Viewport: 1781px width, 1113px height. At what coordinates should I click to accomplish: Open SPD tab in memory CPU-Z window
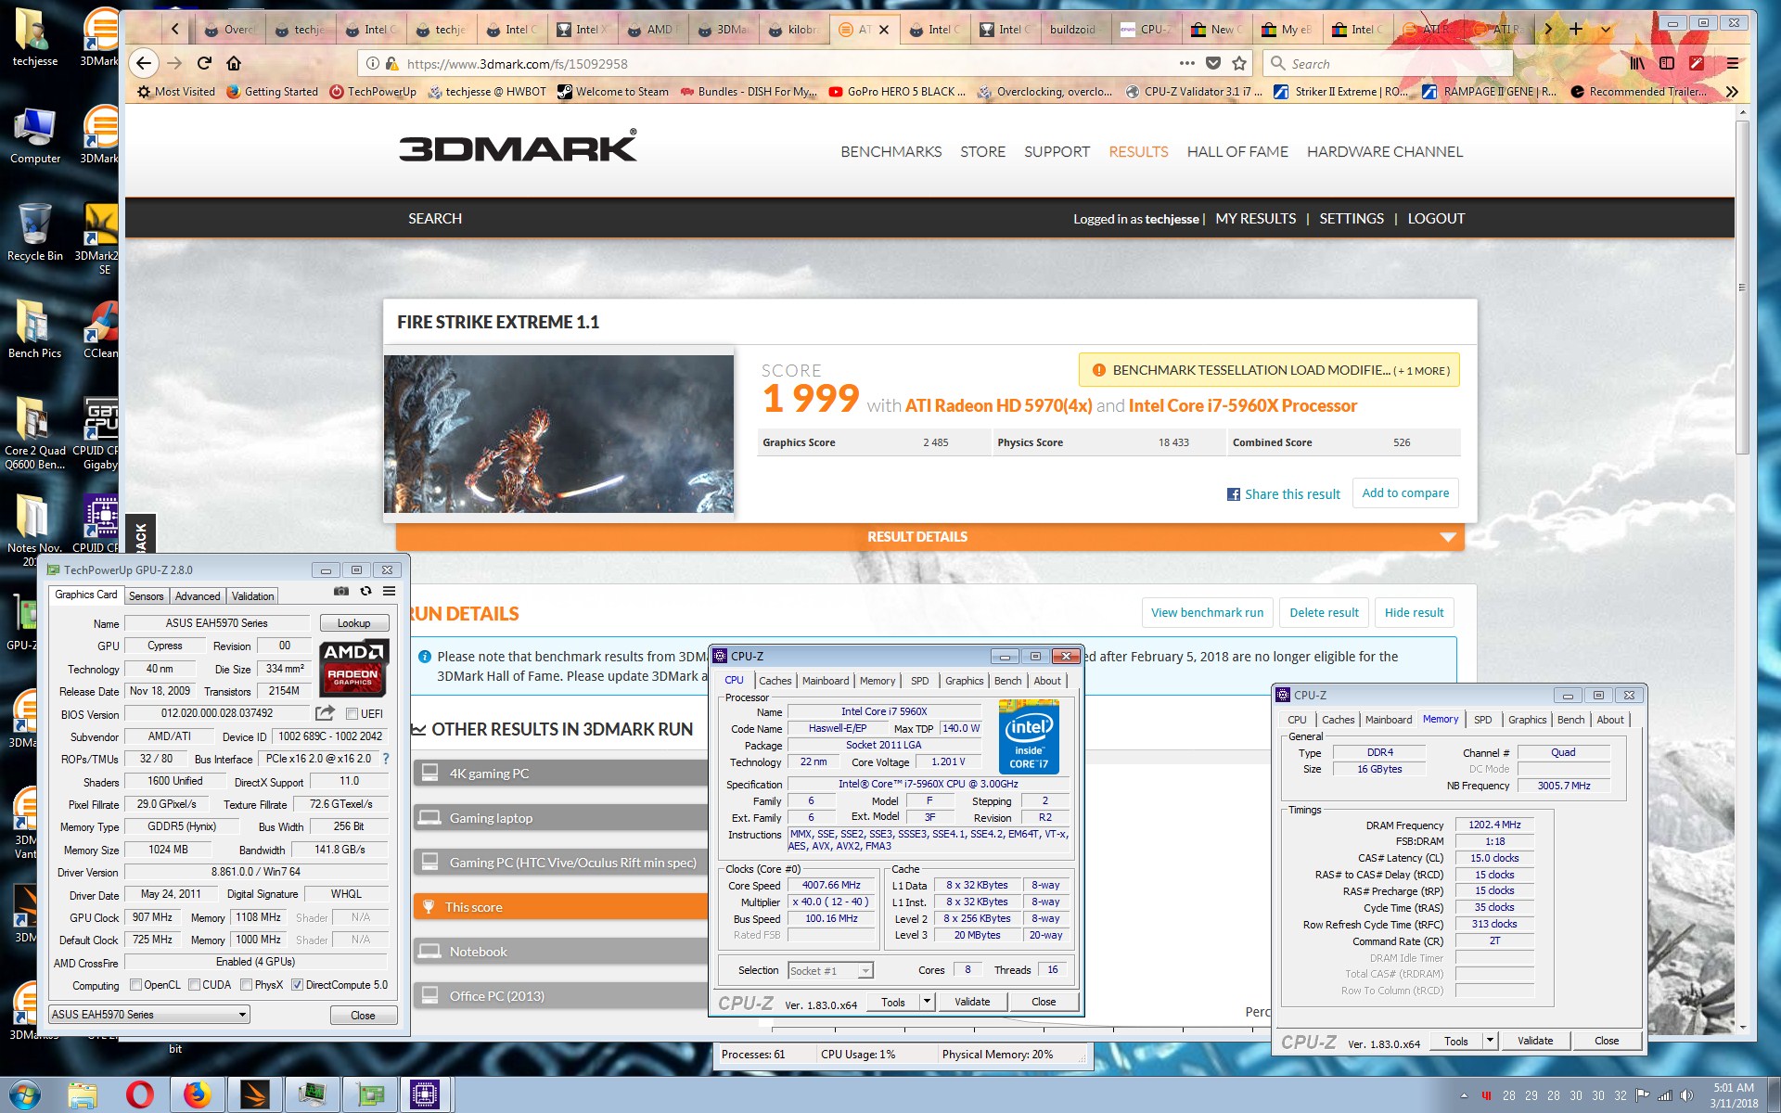[x=1483, y=720]
